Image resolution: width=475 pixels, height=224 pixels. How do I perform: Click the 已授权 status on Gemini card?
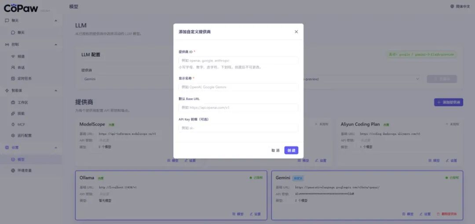(x=452, y=178)
